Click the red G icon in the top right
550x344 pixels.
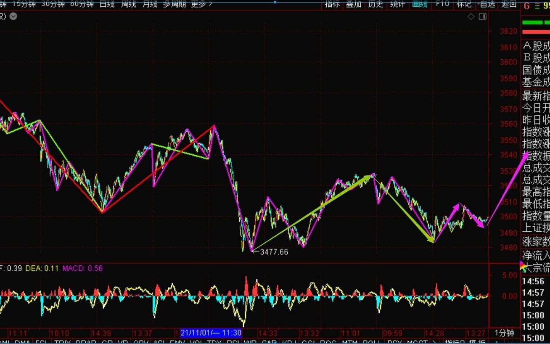526,6
